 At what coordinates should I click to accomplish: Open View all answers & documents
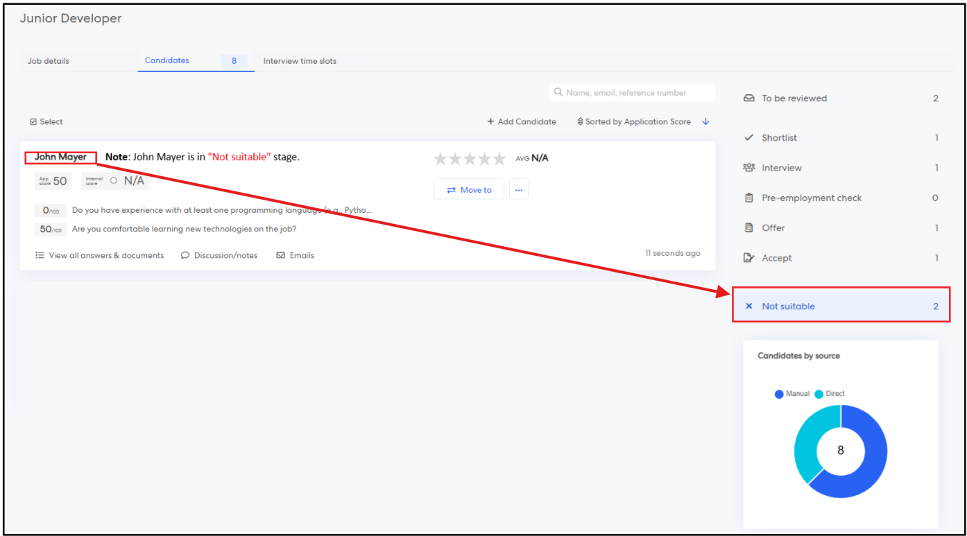coord(100,255)
